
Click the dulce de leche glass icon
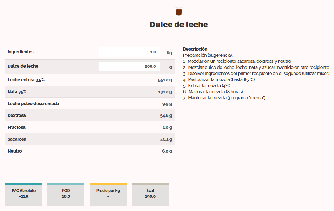click(179, 11)
